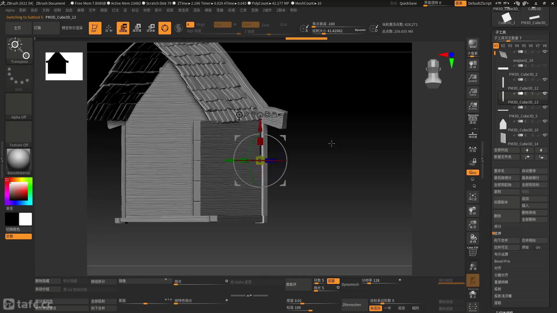
Task: Toggle Edit mode in the top toolbar
Action: click(x=95, y=28)
